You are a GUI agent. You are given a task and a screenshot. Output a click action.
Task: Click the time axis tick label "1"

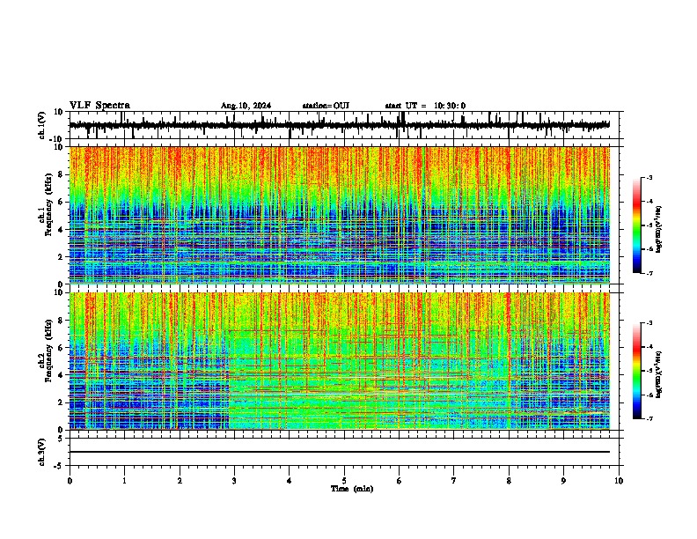(x=124, y=481)
